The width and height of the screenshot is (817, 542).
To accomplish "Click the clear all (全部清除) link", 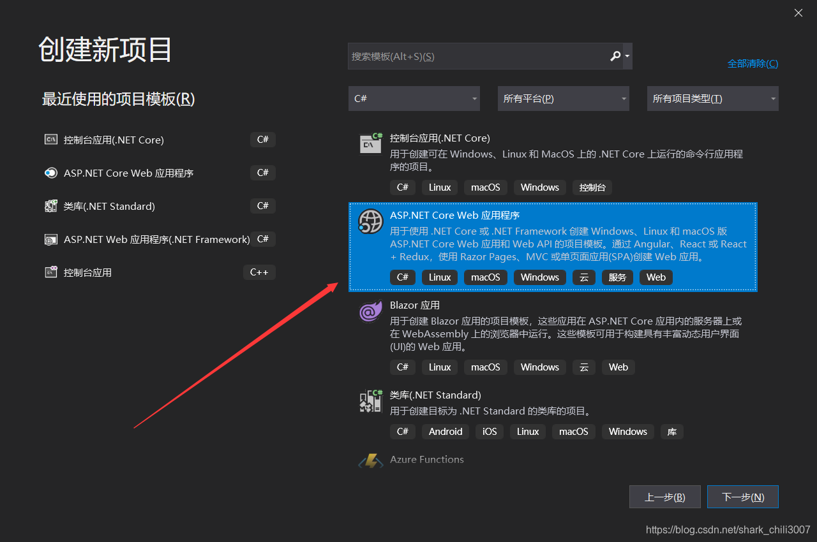I will pos(753,64).
